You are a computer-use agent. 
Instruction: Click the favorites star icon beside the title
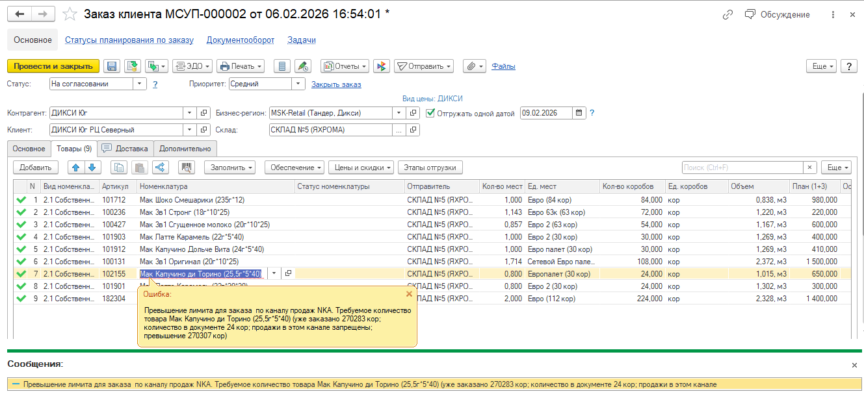click(70, 14)
